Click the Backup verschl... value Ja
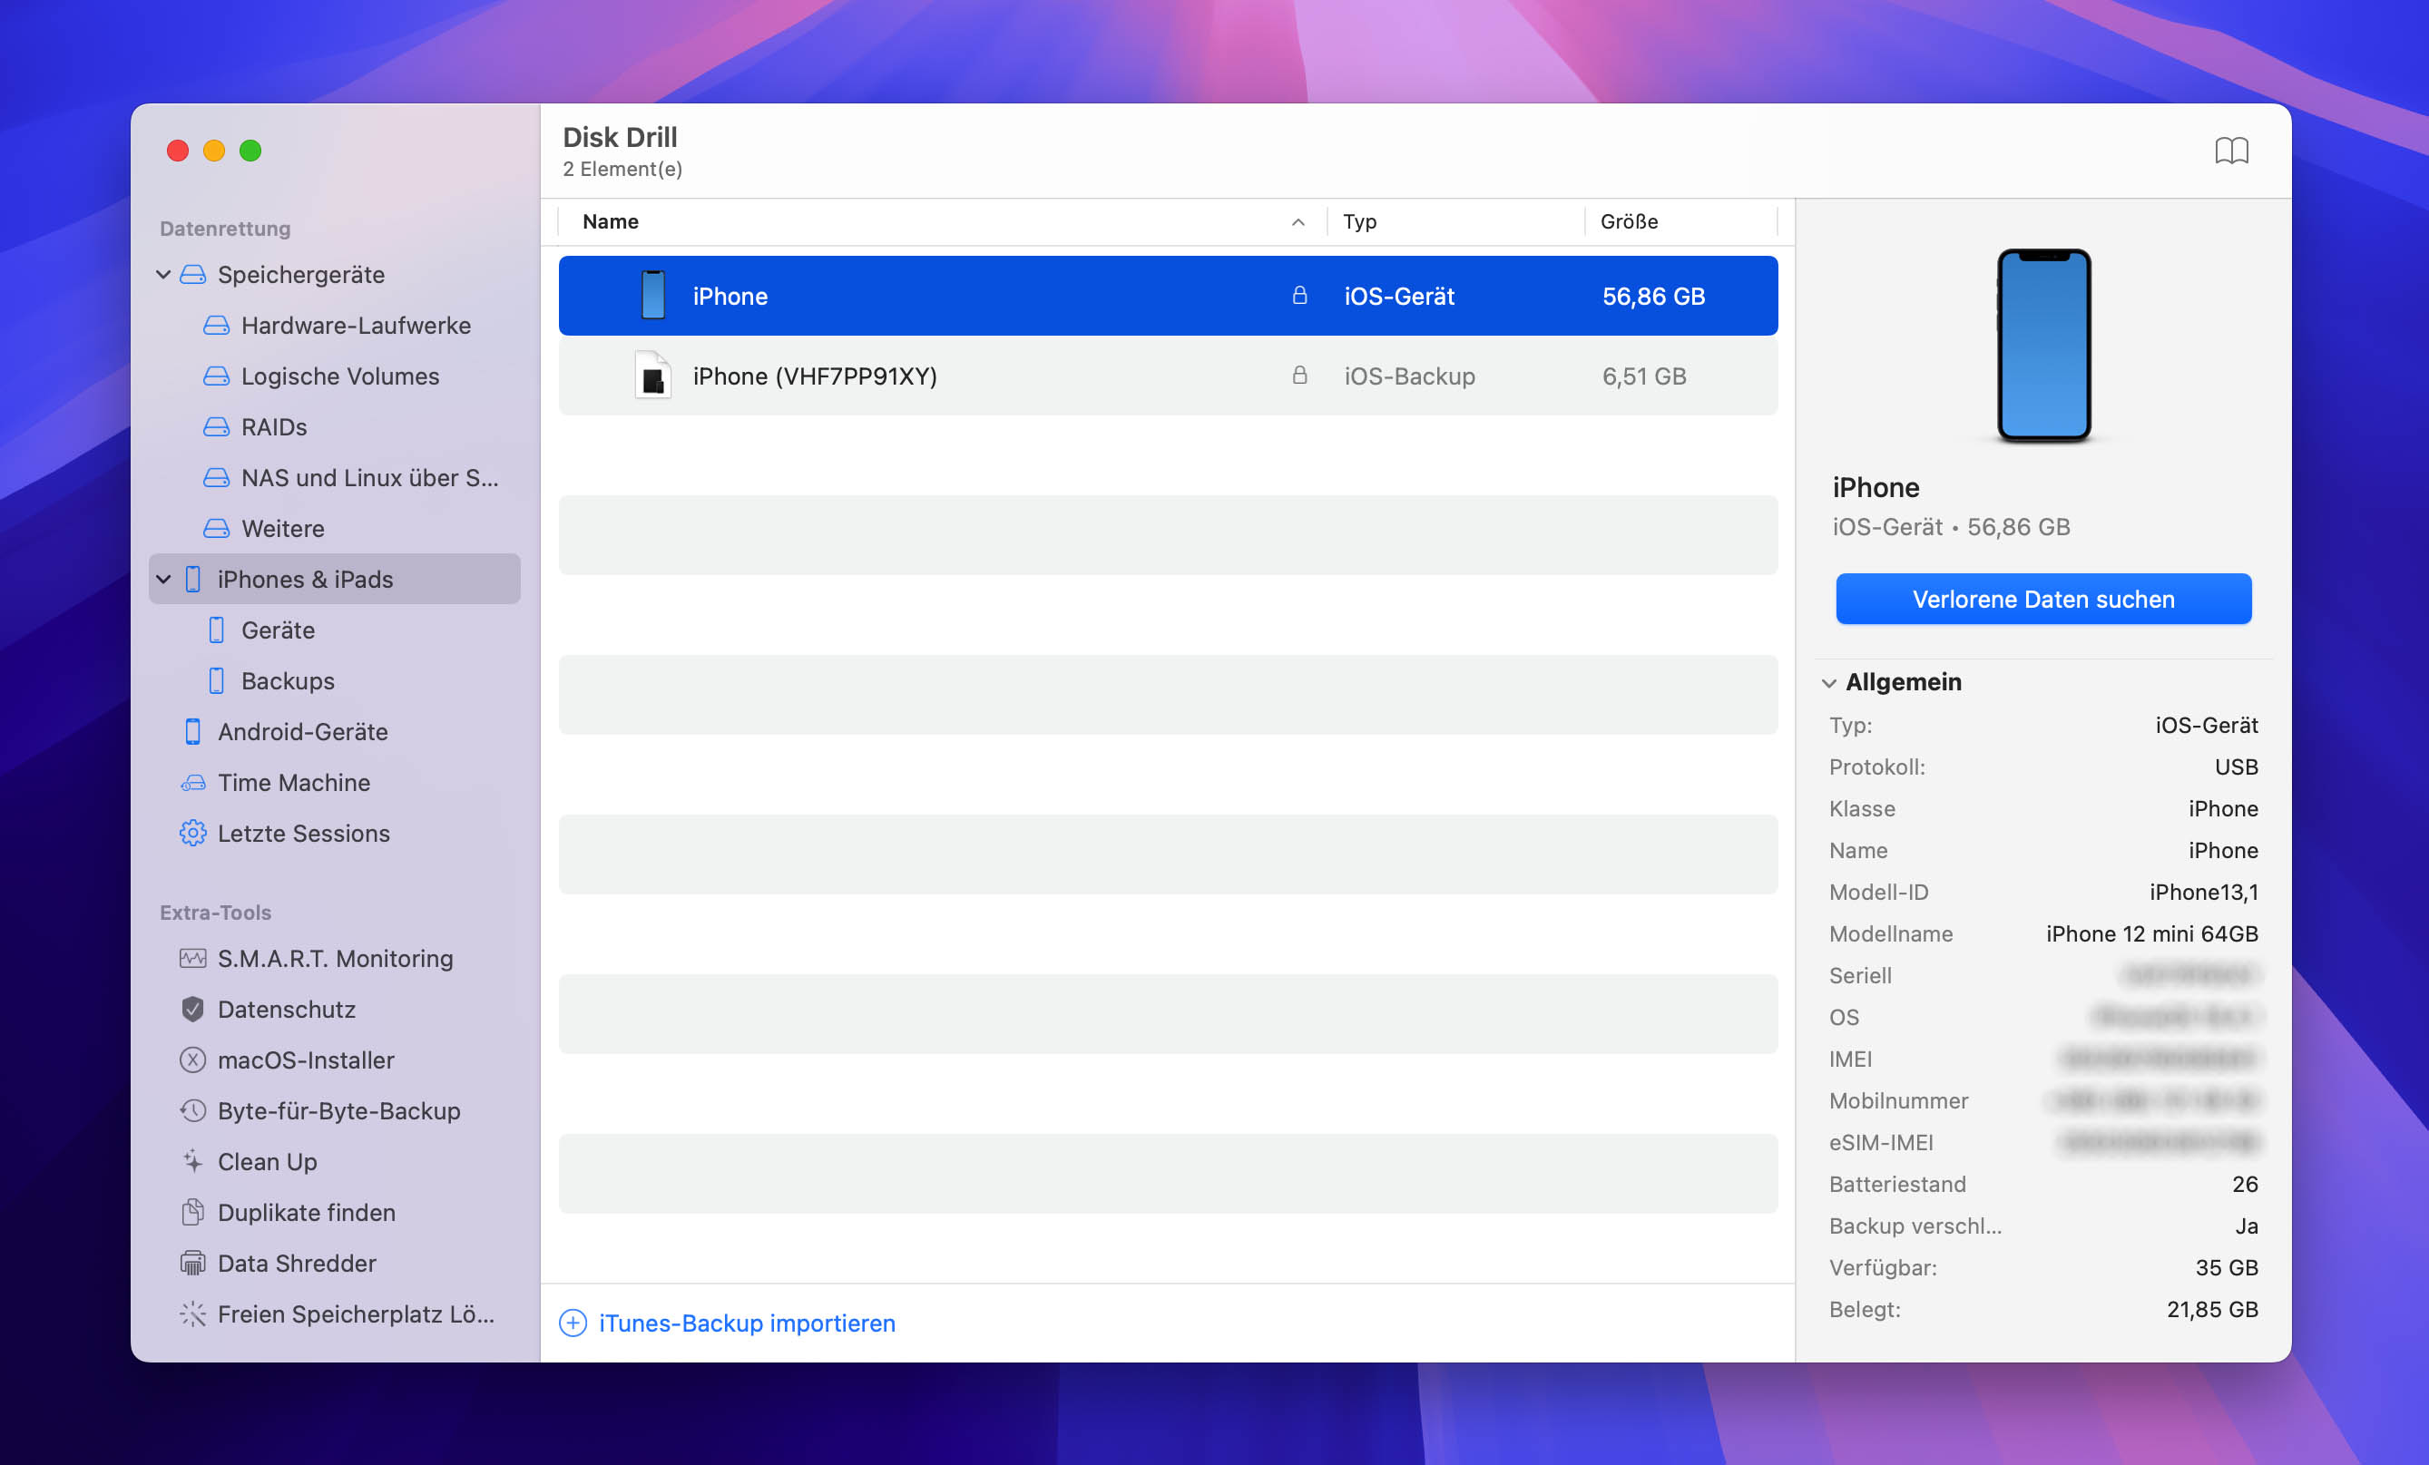 tap(2246, 1226)
